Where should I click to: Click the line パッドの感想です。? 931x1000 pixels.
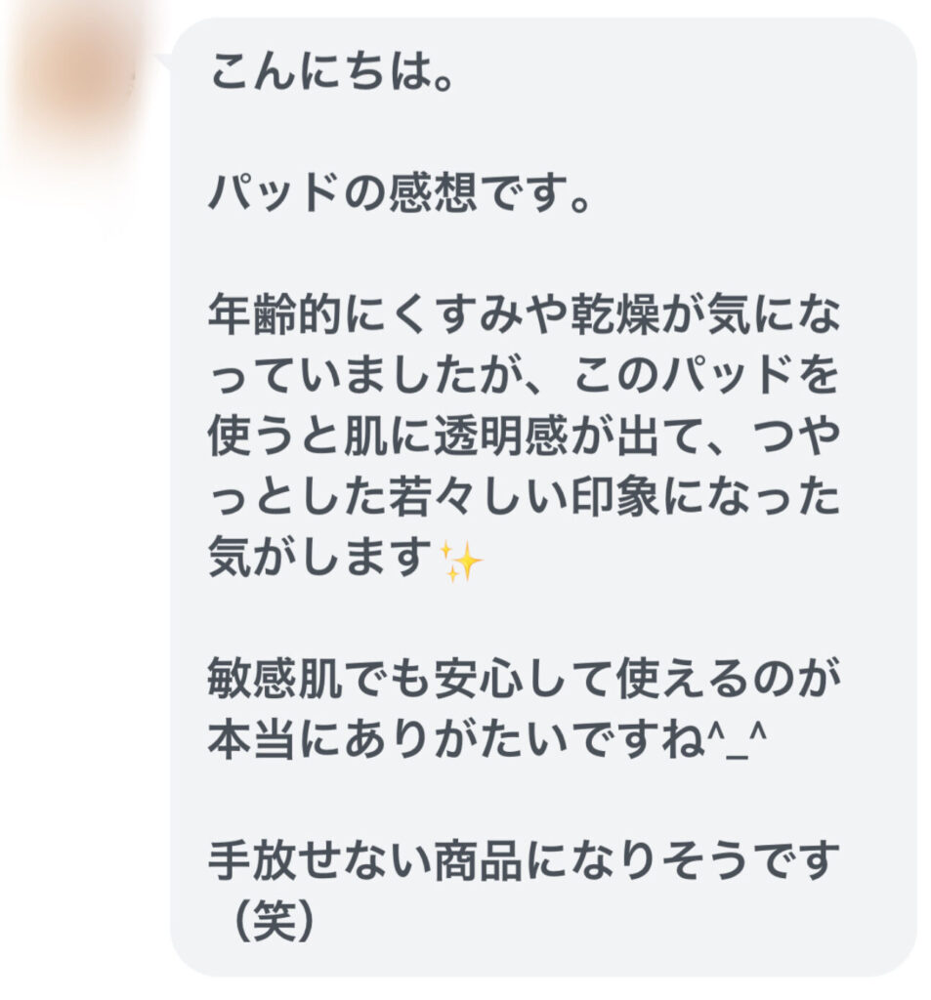tap(400, 193)
